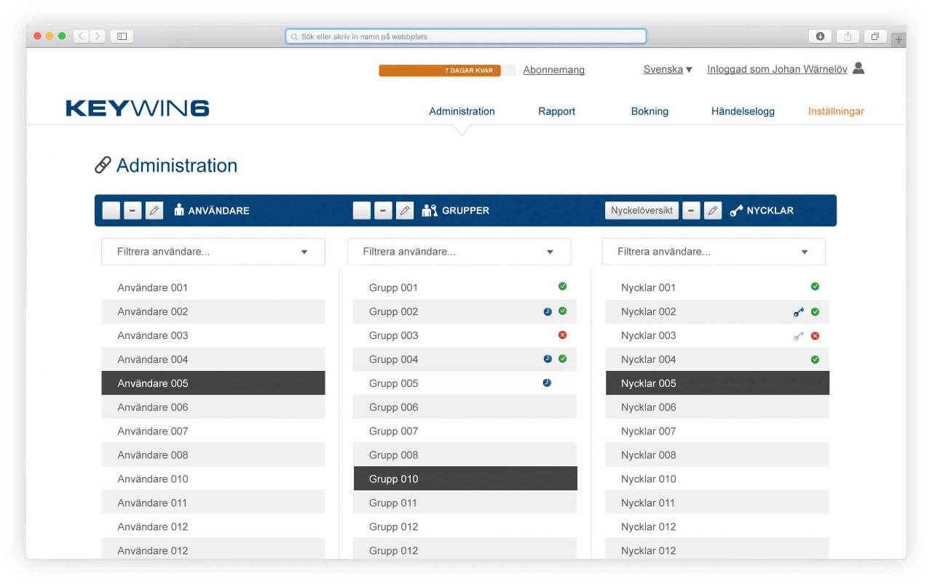
Task: Toggle the browser sidebar button
Action: pos(122,36)
